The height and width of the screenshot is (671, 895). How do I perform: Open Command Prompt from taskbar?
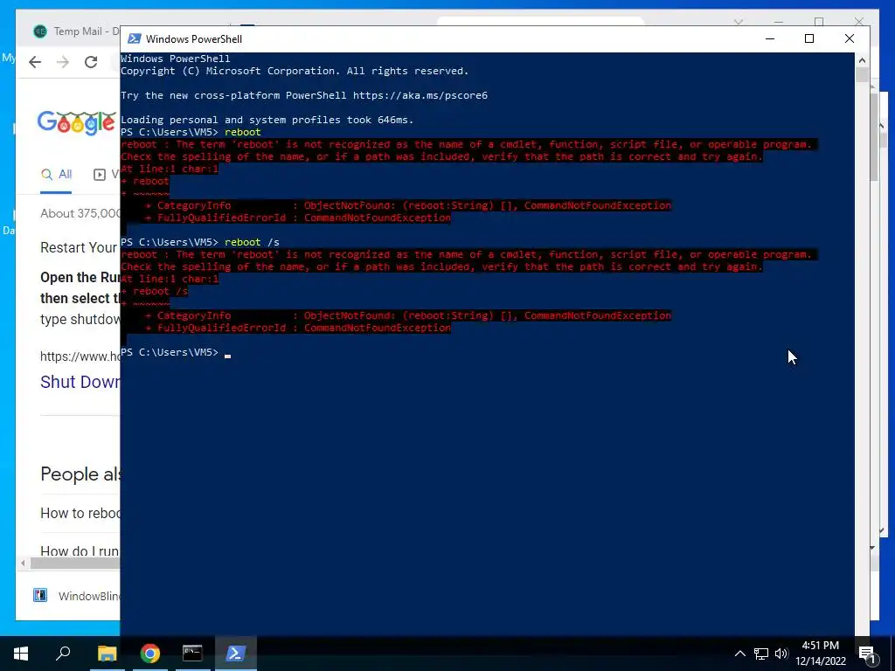192,654
